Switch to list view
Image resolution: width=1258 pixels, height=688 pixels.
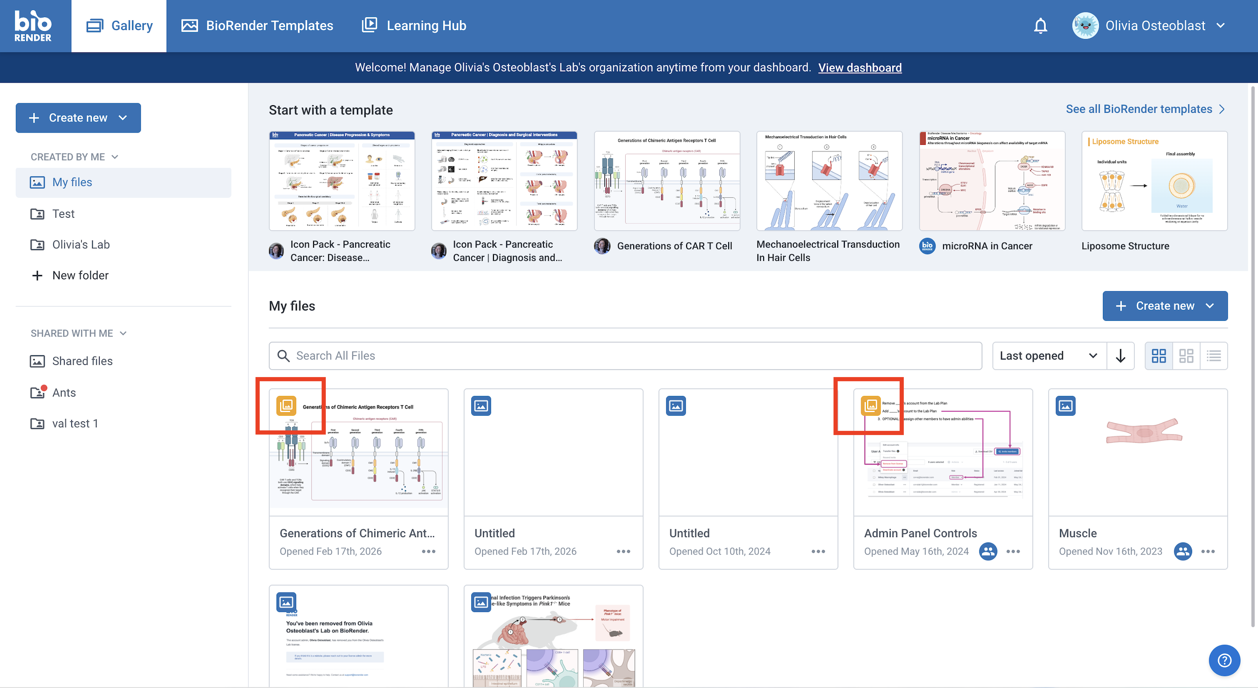(x=1214, y=356)
